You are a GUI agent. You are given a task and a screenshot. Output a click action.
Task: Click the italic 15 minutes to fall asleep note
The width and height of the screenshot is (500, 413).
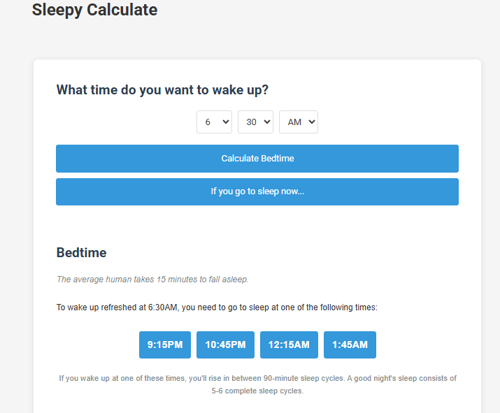[152, 280]
